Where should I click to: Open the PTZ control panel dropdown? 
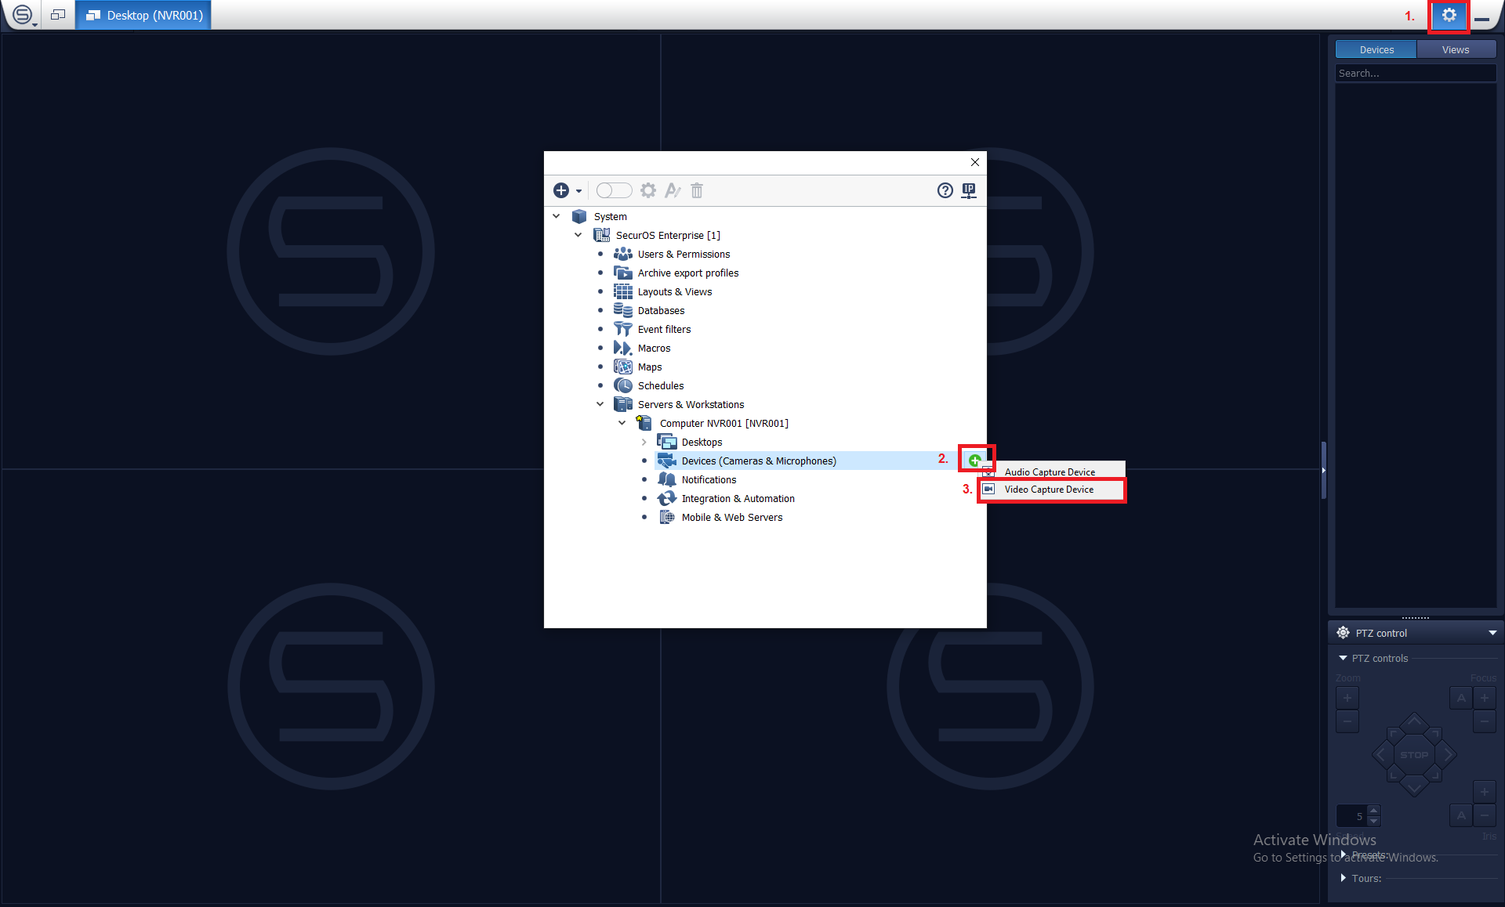click(x=1492, y=633)
